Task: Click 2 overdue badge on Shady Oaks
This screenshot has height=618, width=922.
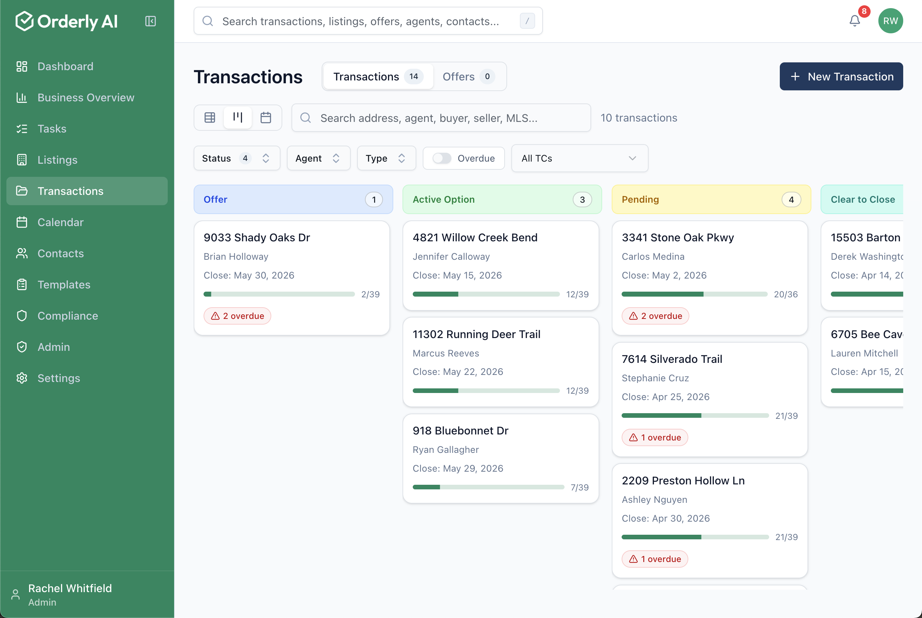Action: tap(237, 316)
